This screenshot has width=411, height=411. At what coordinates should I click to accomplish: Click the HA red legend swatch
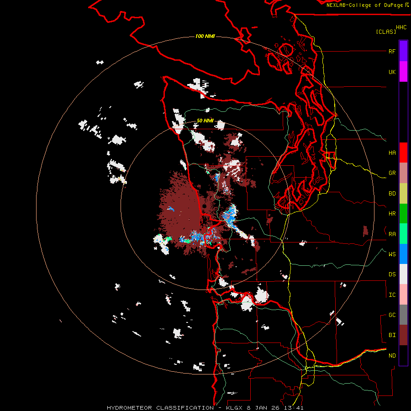(x=403, y=153)
